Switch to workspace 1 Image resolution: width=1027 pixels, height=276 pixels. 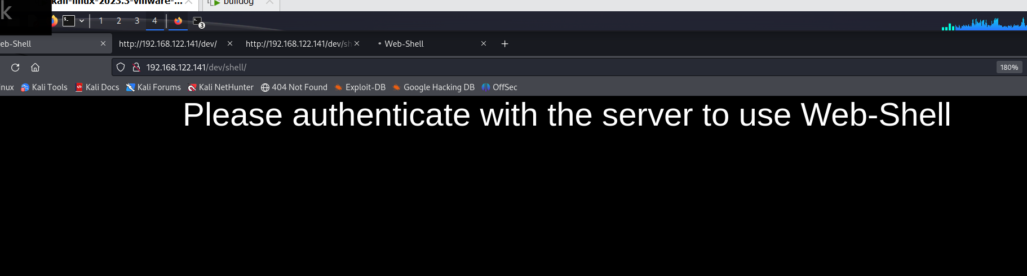point(101,21)
